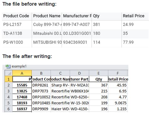Click the WD-4150- cell

[x=80, y=109]
